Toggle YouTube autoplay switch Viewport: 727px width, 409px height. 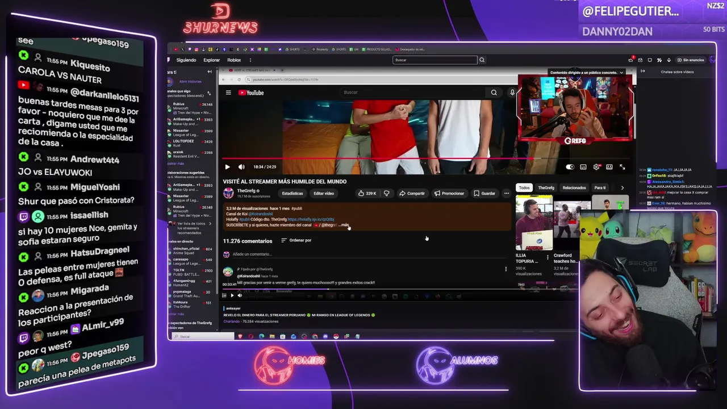click(570, 167)
